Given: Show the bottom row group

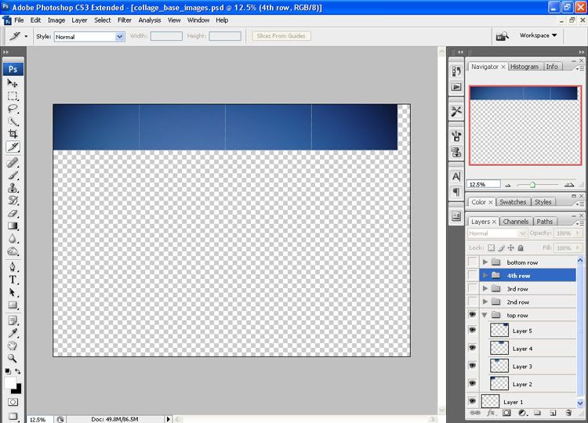Looking at the screenshot, I should click(x=473, y=262).
